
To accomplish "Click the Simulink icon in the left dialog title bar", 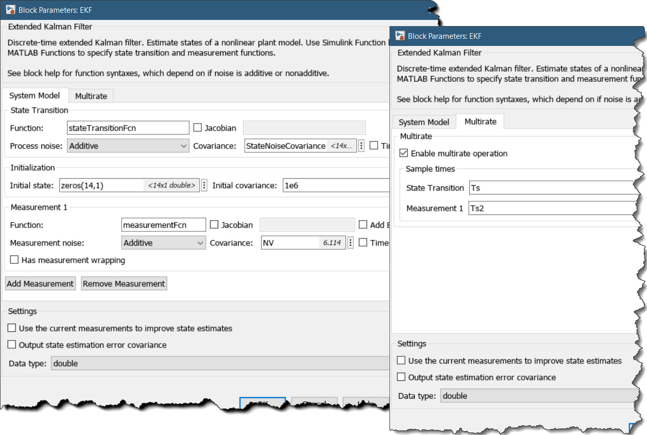I will tap(10, 10).
